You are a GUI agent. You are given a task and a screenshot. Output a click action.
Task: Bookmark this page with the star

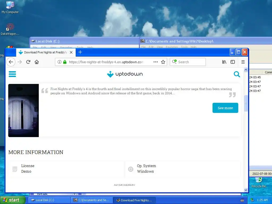click(163, 62)
